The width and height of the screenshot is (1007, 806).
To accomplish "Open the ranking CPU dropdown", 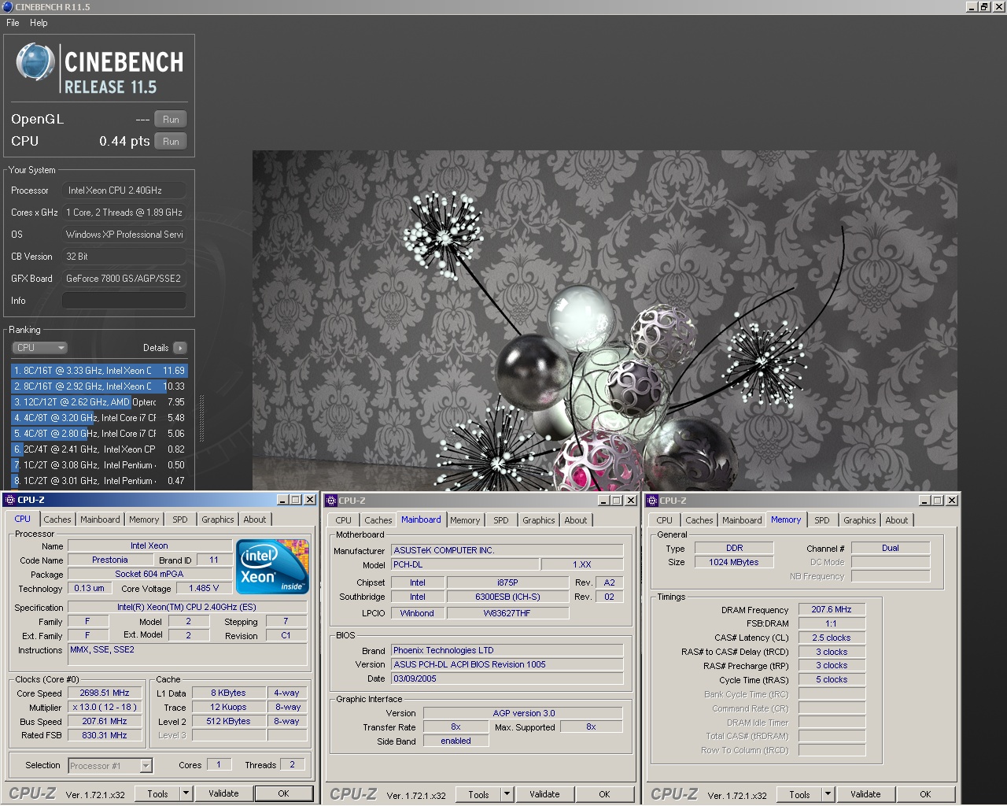I will tap(40, 348).
